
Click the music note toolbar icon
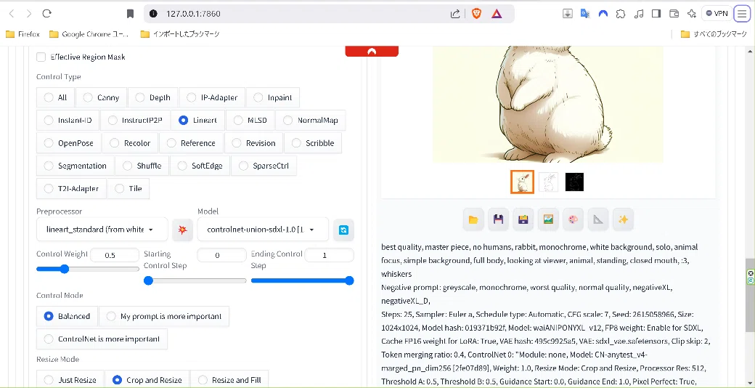click(x=638, y=14)
